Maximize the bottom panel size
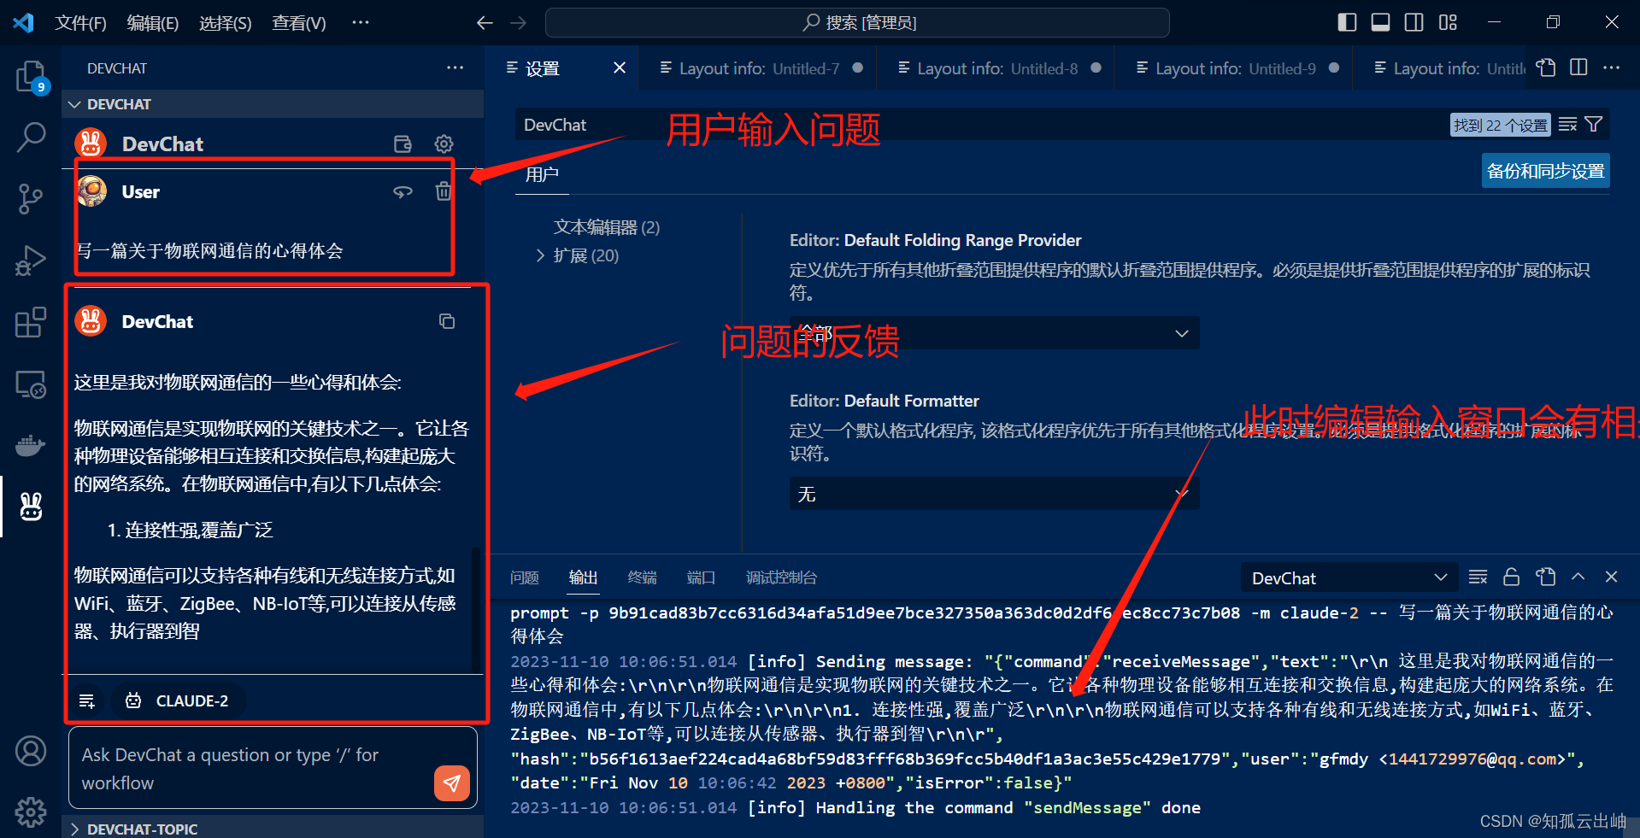 coord(1578,577)
